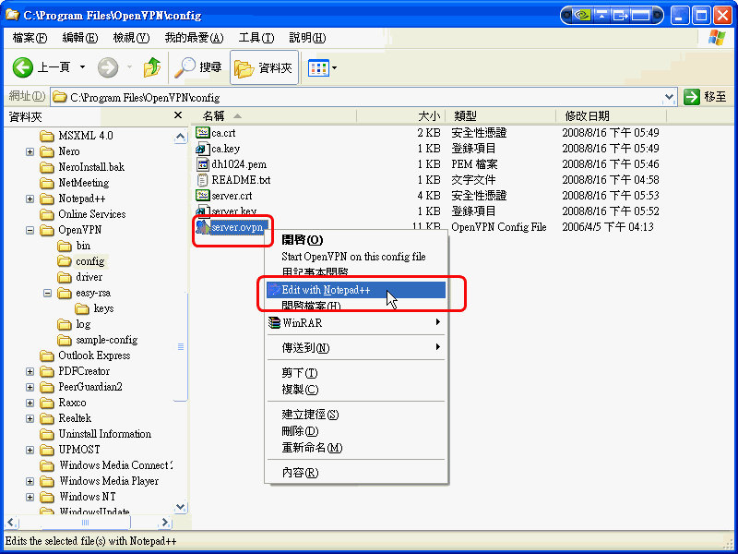Open the Search (搜尋) magnifier tool
The height and width of the screenshot is (554, 738).
[x=197, y=67]
